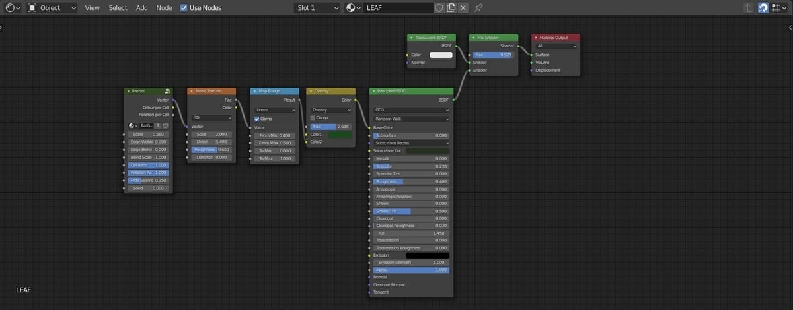Image resolution: width=793 pixels, height=310 pixels.
Task: Click the Basher node group name field
Action: 146,125
